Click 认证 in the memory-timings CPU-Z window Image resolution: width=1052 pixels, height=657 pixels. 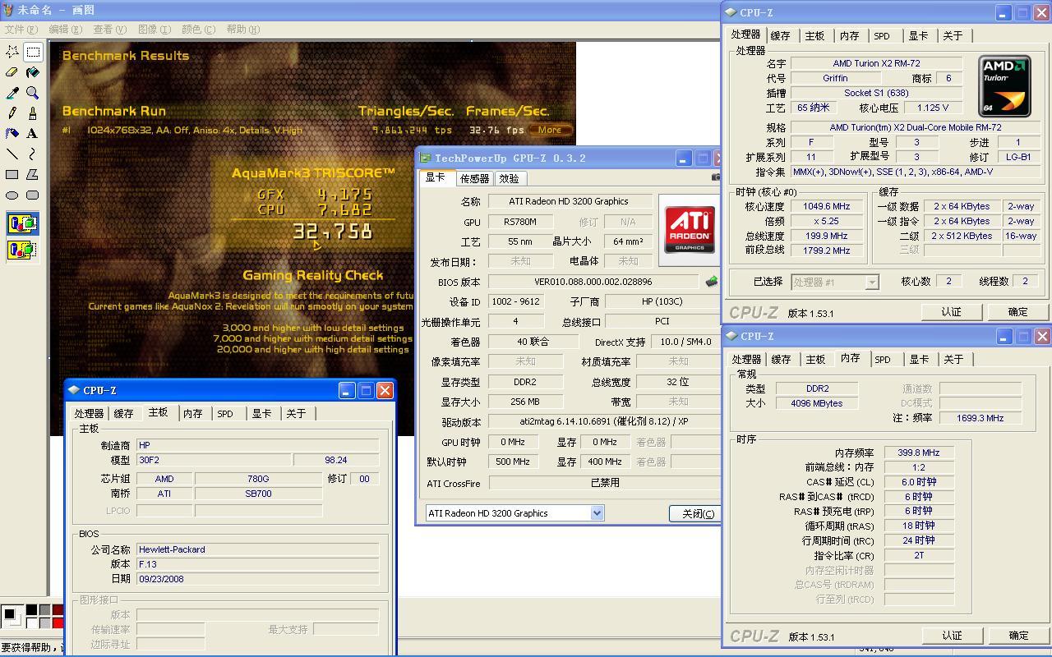coord(952,636)
